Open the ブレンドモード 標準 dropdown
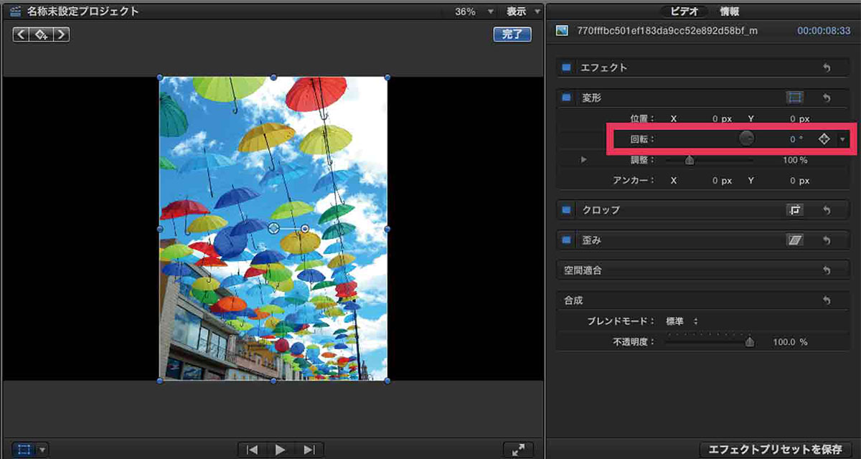This screenshot has width=861, height=459. click(x=682, y=321)
